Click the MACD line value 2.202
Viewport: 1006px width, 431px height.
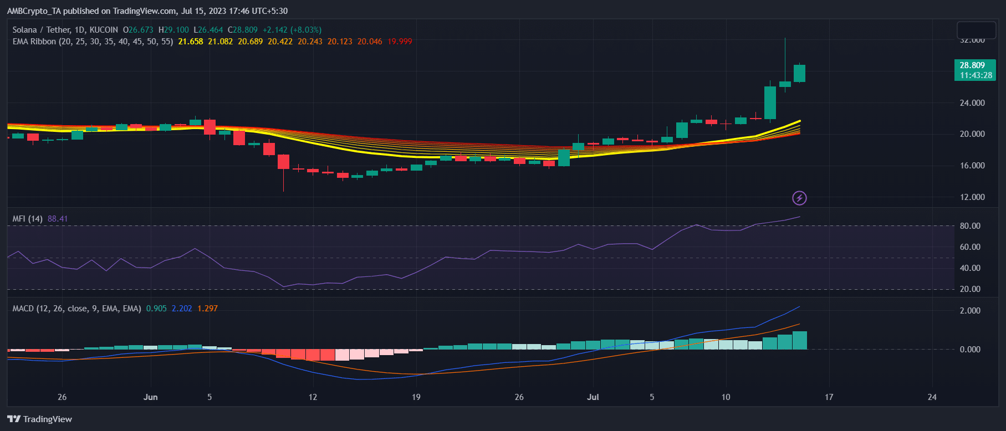click(182, 309)
